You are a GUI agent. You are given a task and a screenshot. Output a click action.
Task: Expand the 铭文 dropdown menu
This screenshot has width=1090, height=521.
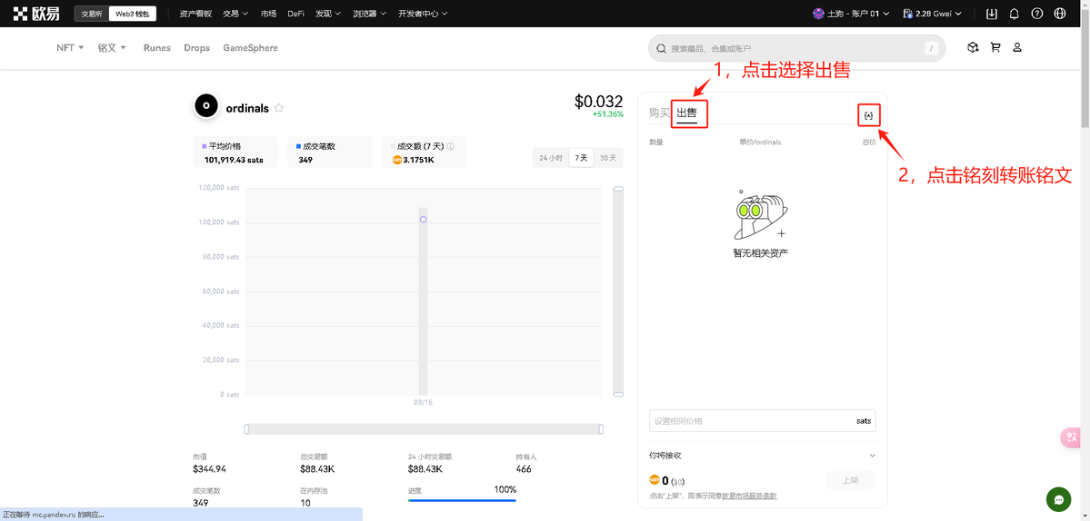113,47
